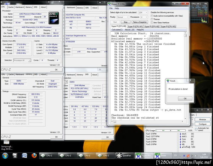
Task: Click OK in CPU-Z memory timings window
Action: tap(56, 137)
